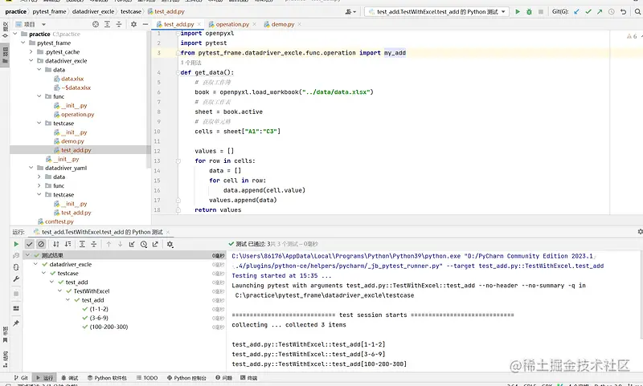Image resolution: width=643 pixels, height=386 pixels.
Task: Select test result (100-200-300)
Action: tap(109, 327)
